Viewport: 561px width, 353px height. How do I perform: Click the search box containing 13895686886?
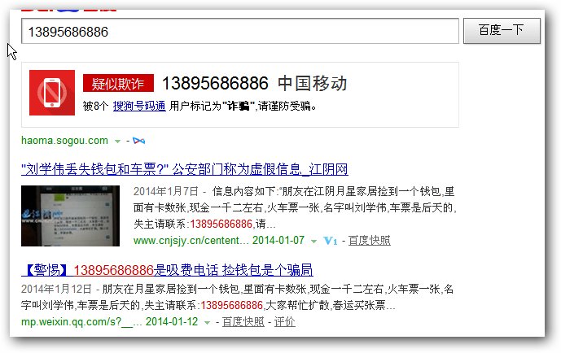[x=239, y=31]
